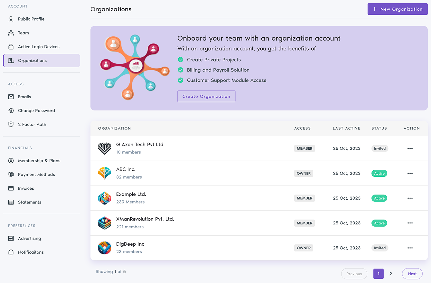The height and width of the screenshot is (283, 431).
Task: Click the Team people icon in sidebar
Action: point(11,33)
